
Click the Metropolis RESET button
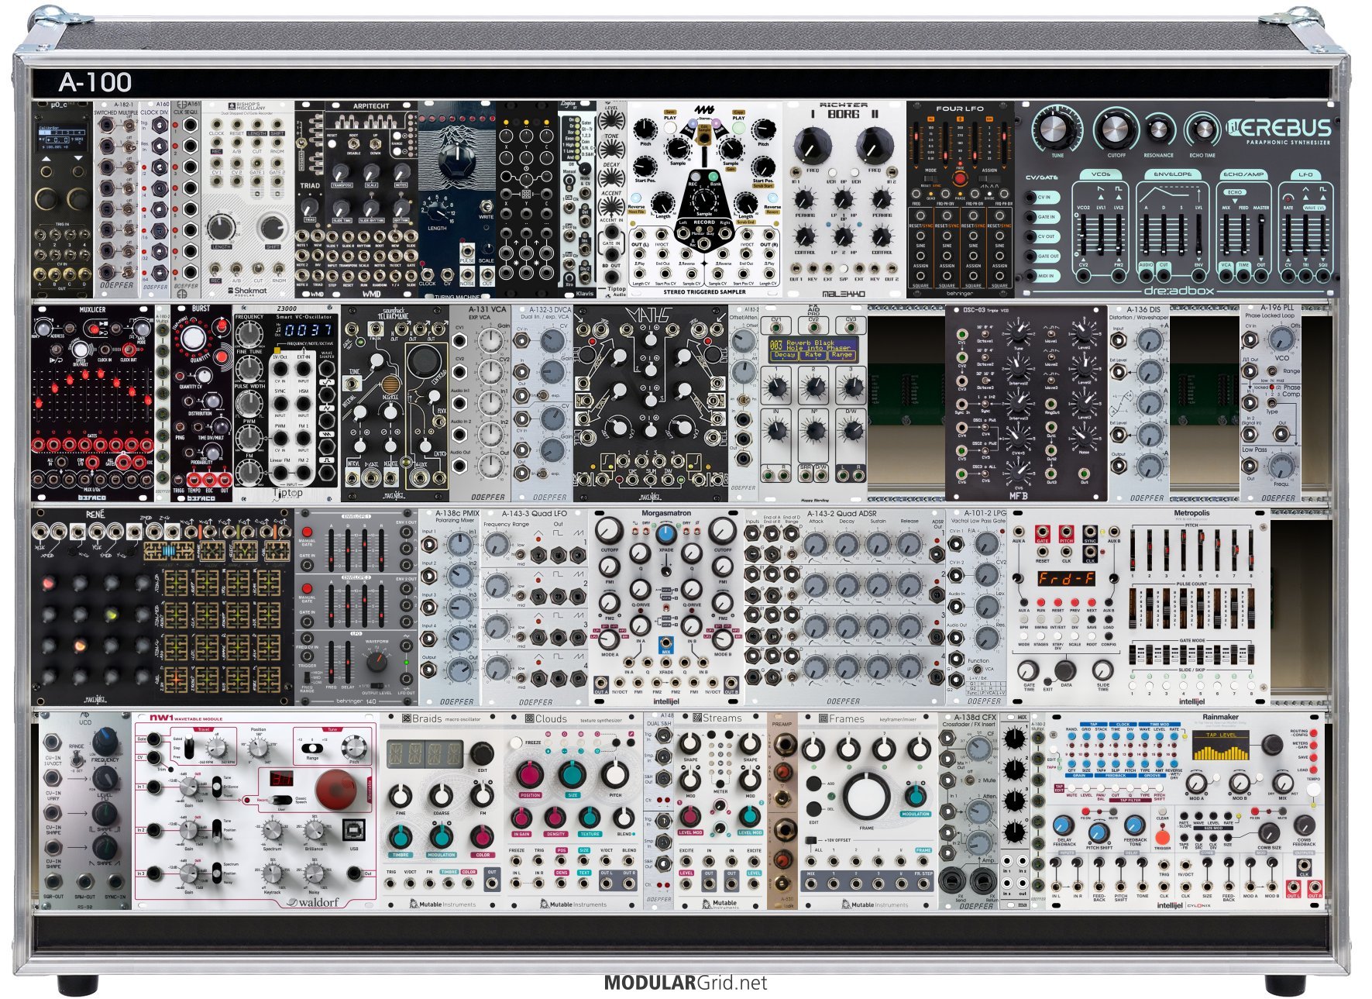pos(1057,602)
